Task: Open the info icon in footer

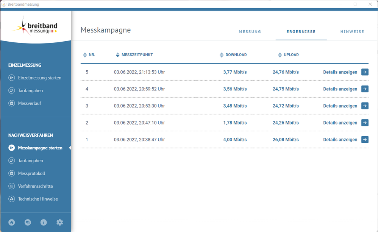Action: coord(44,223)
